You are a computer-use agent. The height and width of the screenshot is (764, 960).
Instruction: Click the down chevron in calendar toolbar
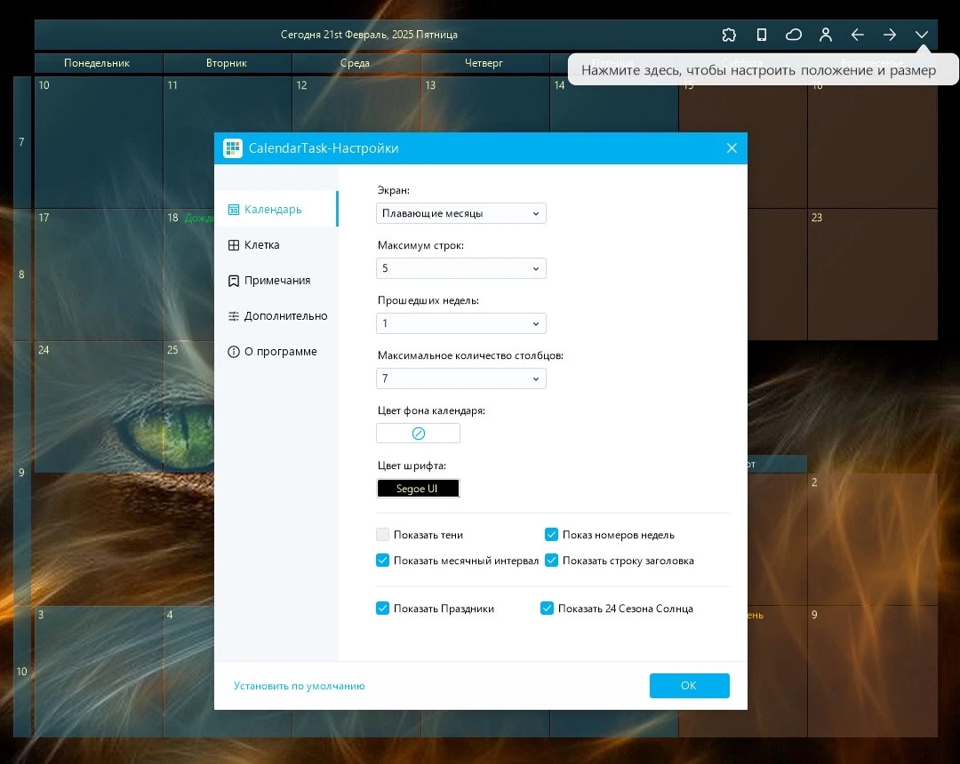click(922, 35)
